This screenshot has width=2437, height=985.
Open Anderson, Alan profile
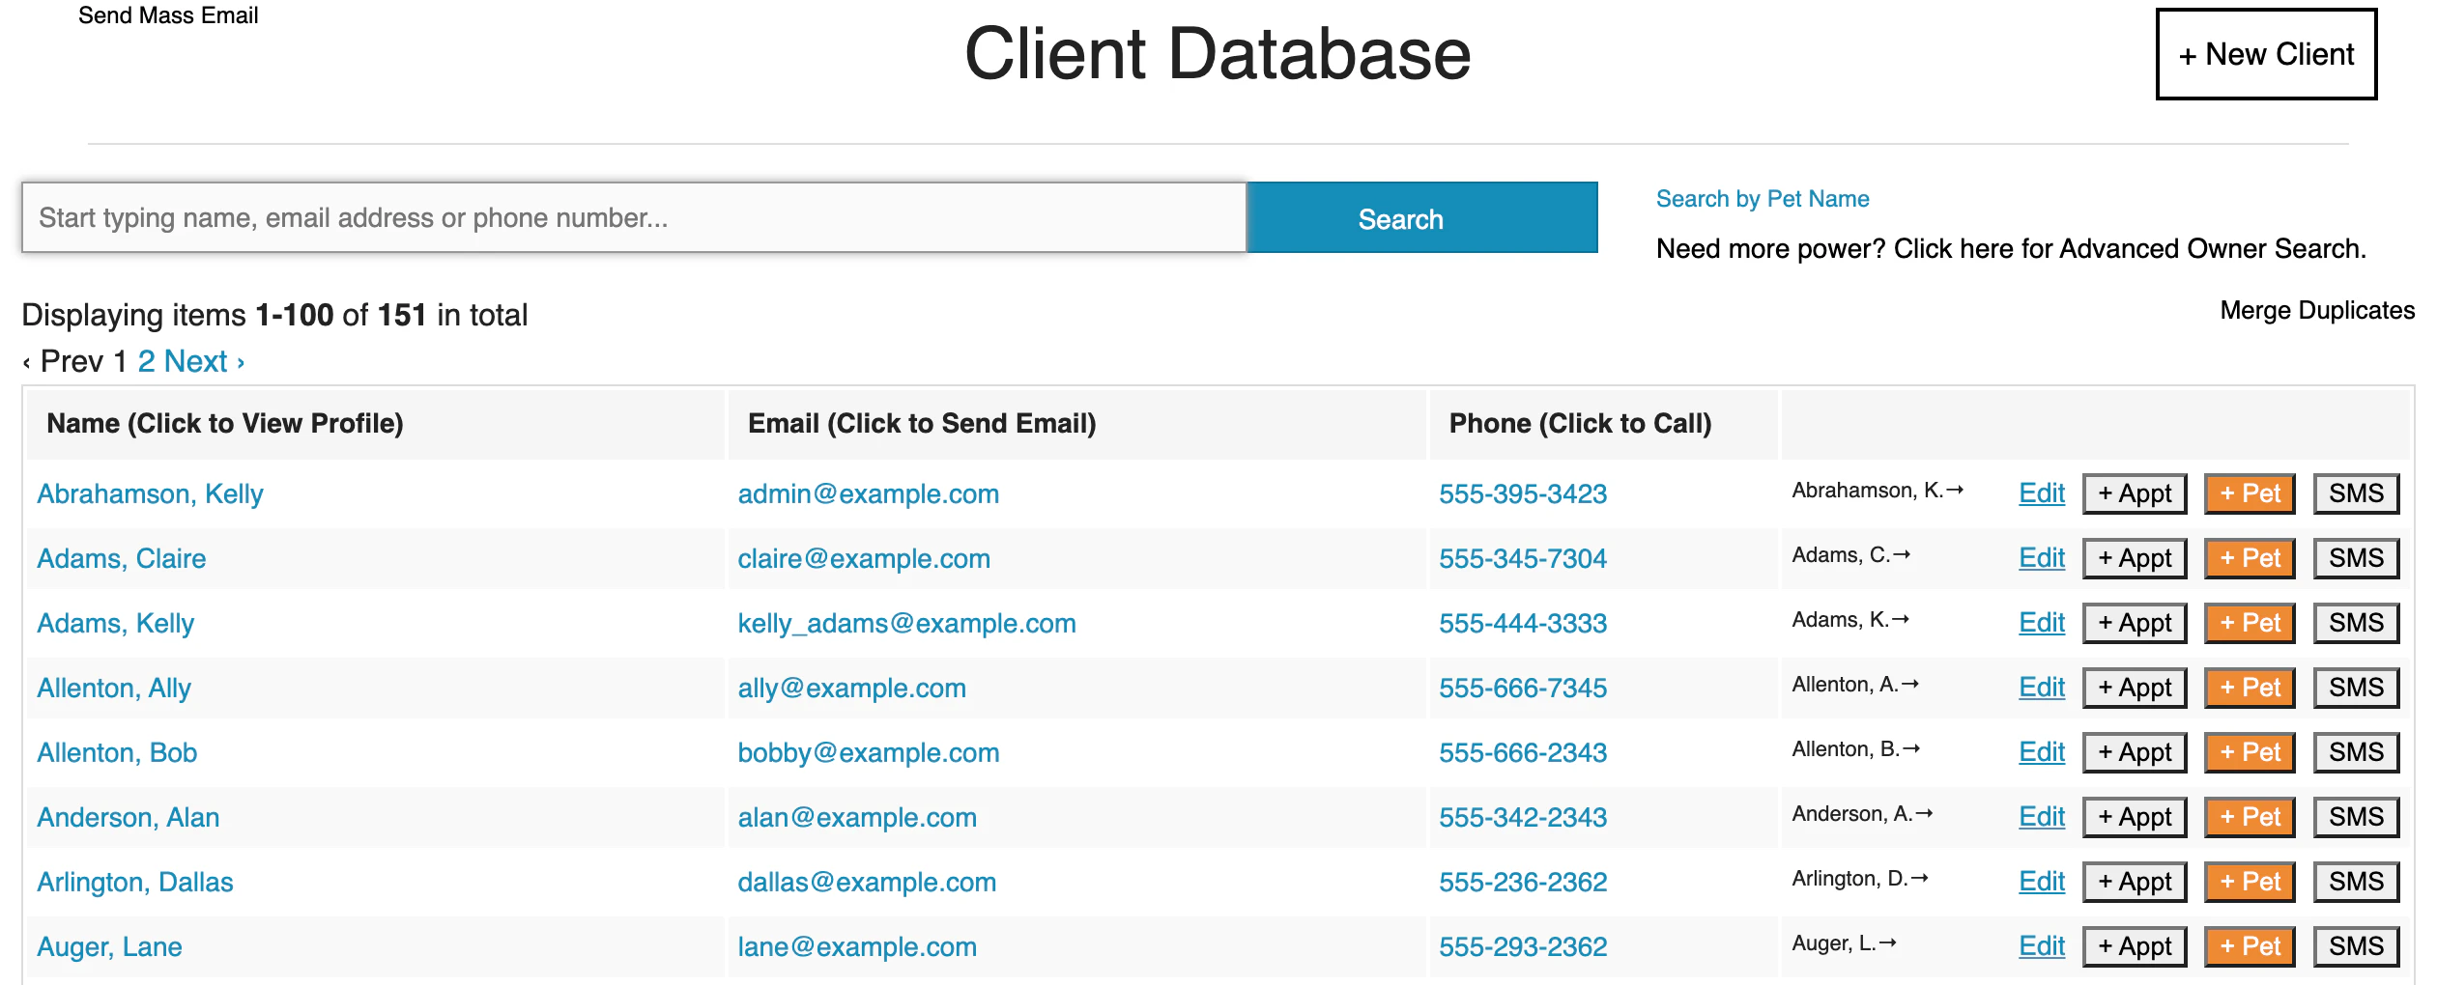coord(129,817)
